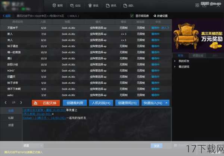Toggle the 显示密码房 checkbox
Image resolution: width=224 pixels, height=156 pixels.
pyautogui.click(x=132, y=16)
